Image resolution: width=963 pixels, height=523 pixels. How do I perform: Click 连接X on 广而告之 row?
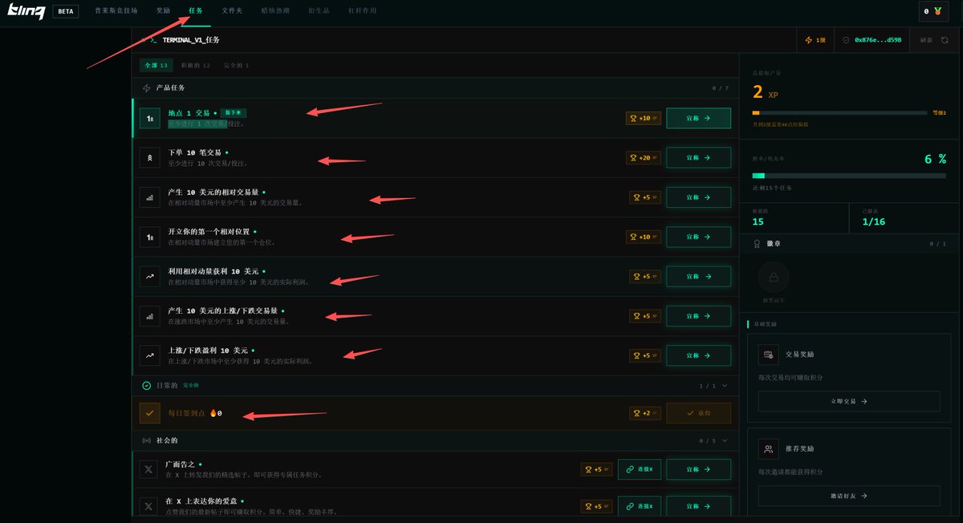tap(640, 469)
